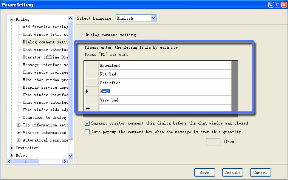The image size is (288, 180).
Task: Select Dialog comment setting tree item
Action: coord(45,42)
